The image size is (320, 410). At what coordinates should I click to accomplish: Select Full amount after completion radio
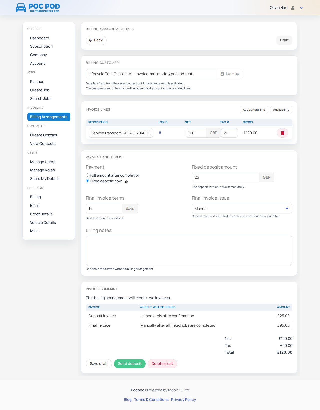tap(87, 175)
